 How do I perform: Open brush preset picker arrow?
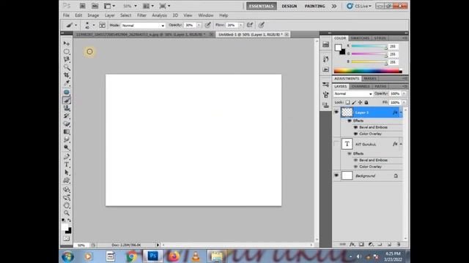click(x=94, y=26)
